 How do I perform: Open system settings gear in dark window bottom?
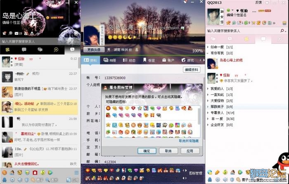tap(12, 180)
